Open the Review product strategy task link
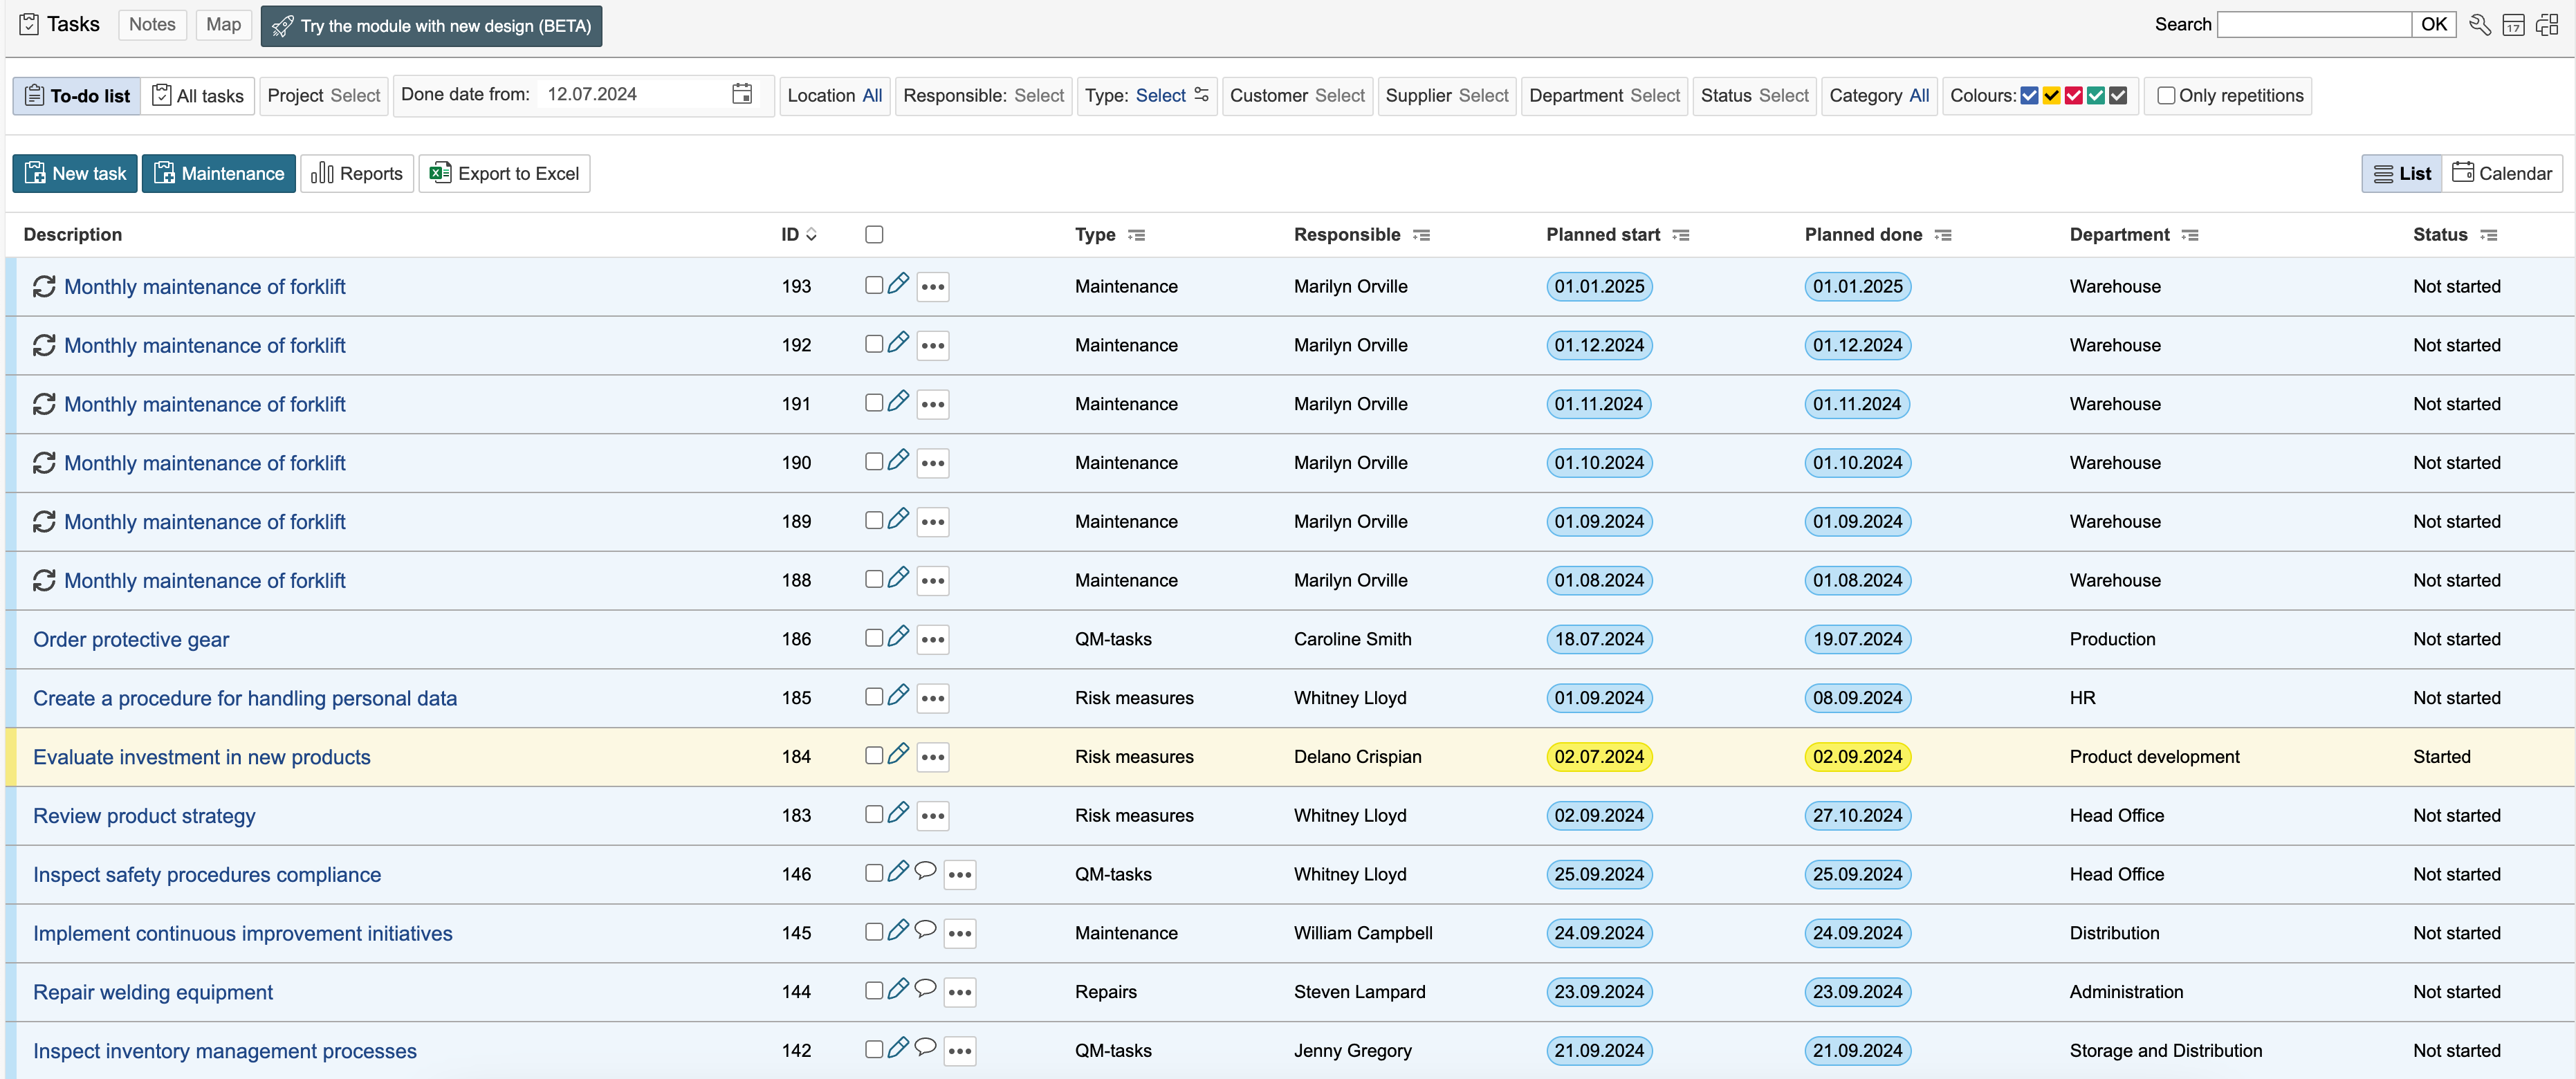2576x1079 pixels. [x=144, y=816]
